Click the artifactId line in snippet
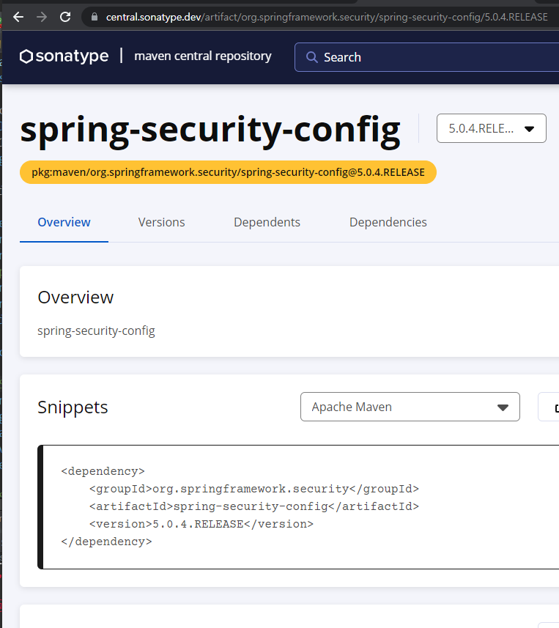Viewport: 559px width, 628px height. coord(254,506)
